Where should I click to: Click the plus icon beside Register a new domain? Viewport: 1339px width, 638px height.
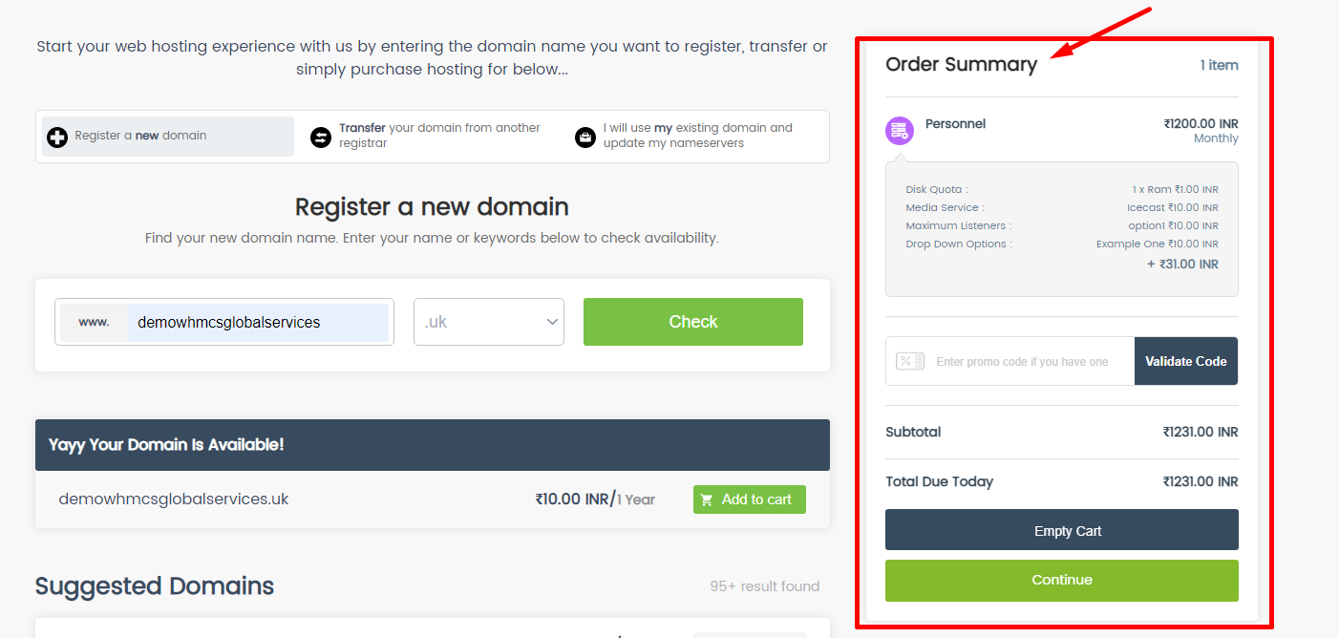point(57,137)
